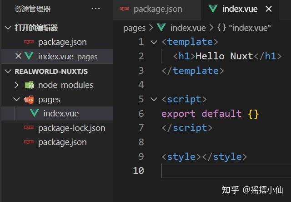This screenshot has height=202, width=291.
Task: Close index.vue in open editors list
Action: [18, 56]
